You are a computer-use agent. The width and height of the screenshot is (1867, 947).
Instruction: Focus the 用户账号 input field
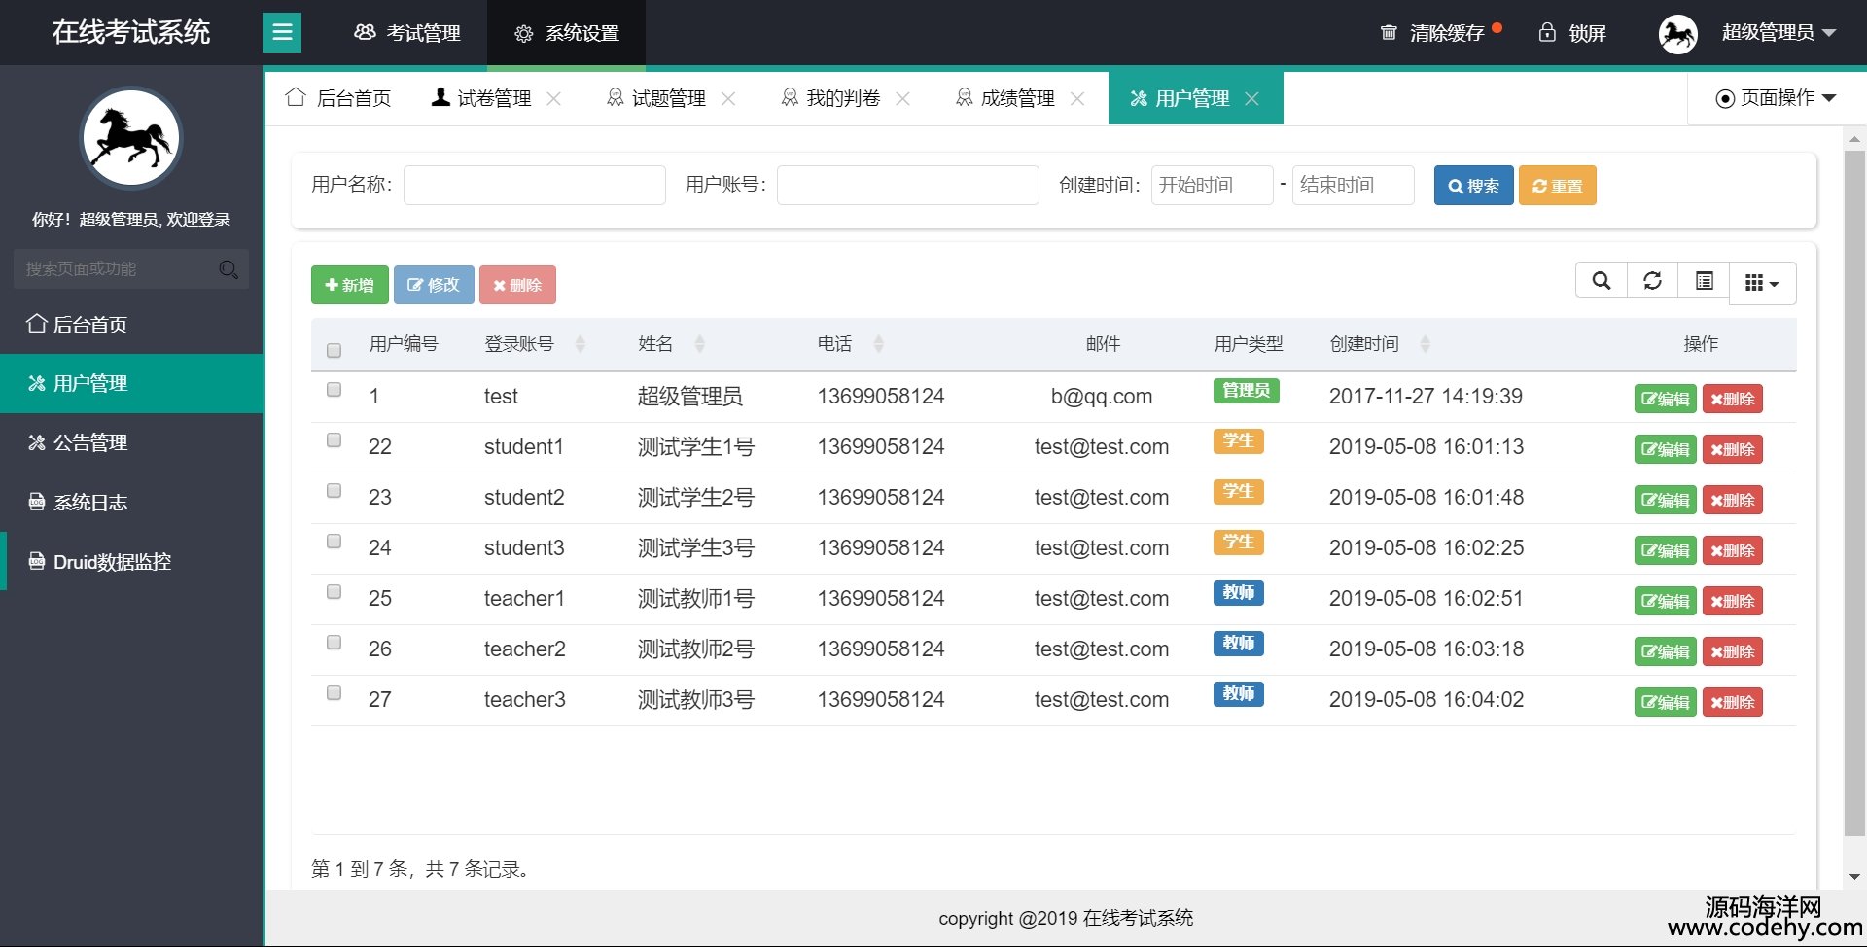[x=908, y=185]
